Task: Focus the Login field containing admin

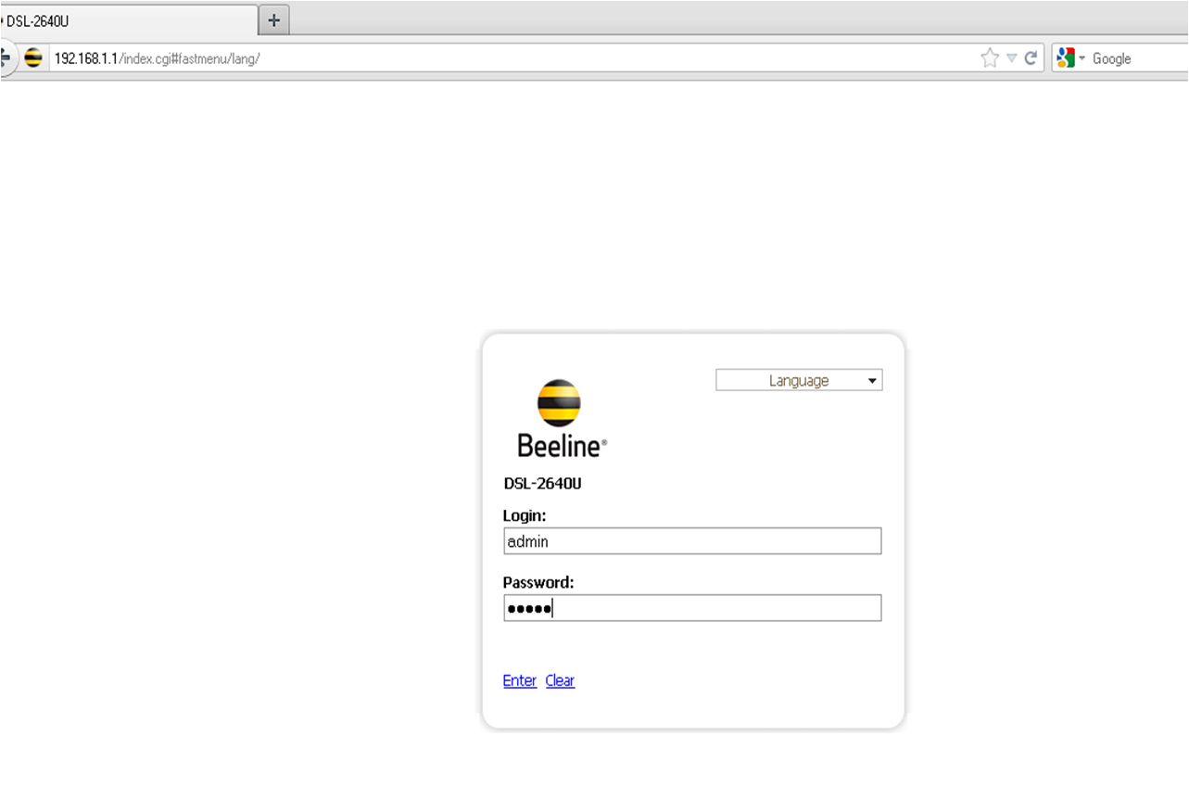Action: coord(691,541)
